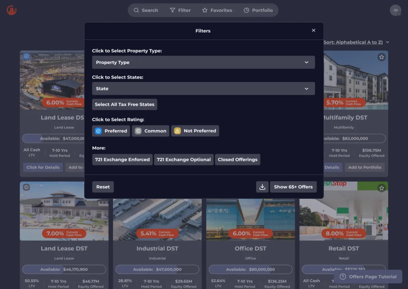Click the Reset button

103,187
